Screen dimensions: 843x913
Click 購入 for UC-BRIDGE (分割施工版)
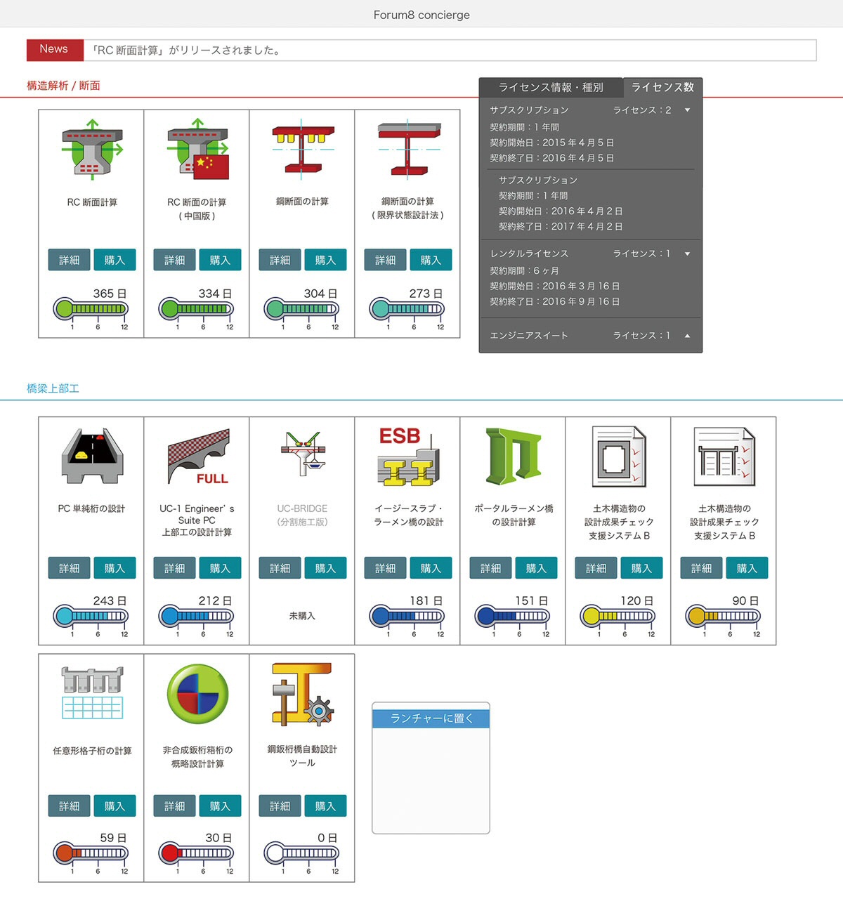coord(325,568)
